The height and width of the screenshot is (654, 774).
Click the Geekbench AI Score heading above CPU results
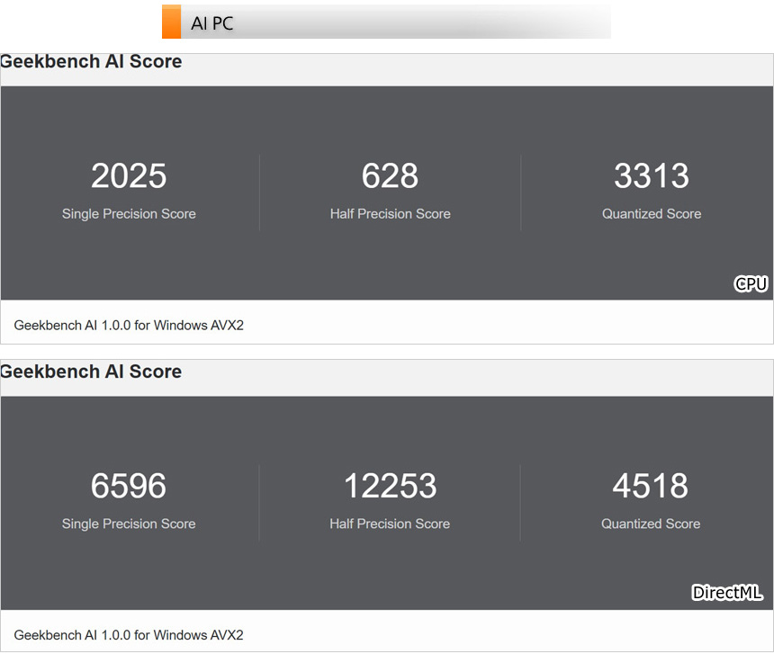click(x=91, y=62)
